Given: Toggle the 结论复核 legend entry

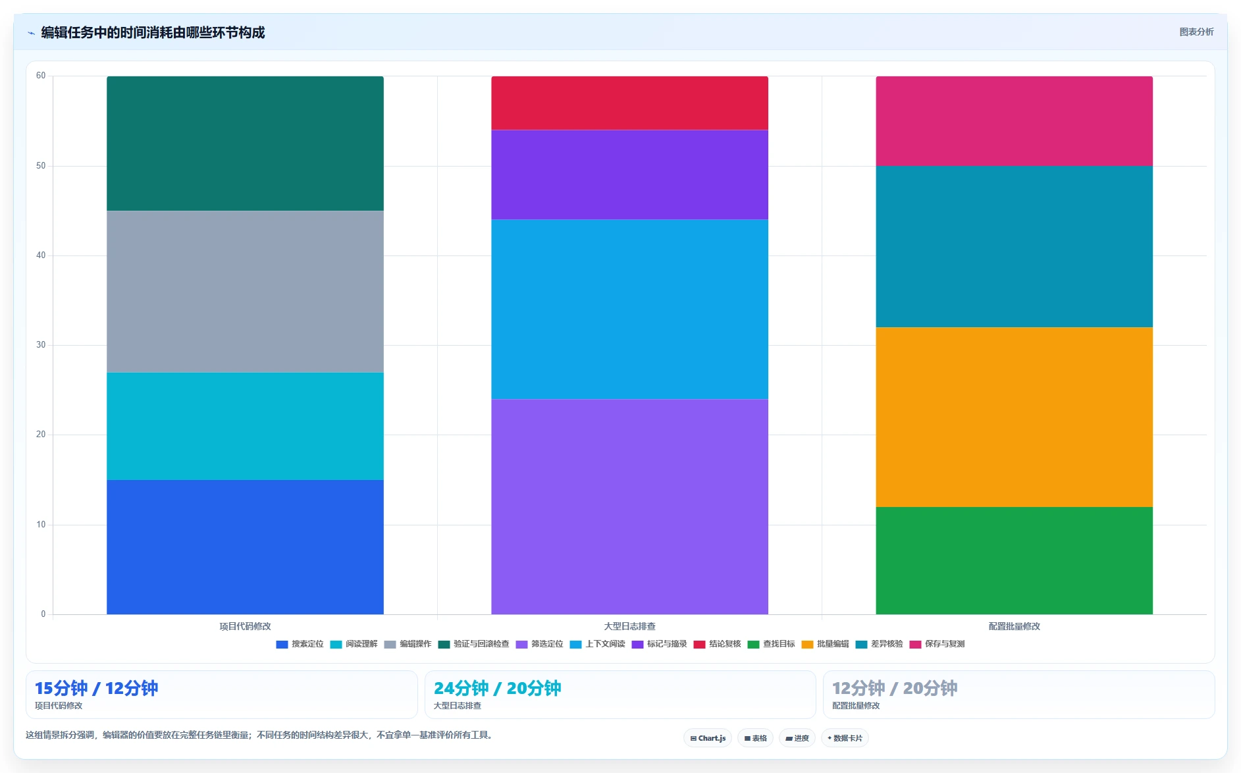Looking at the screenshot, I should [x=717, y=644].
